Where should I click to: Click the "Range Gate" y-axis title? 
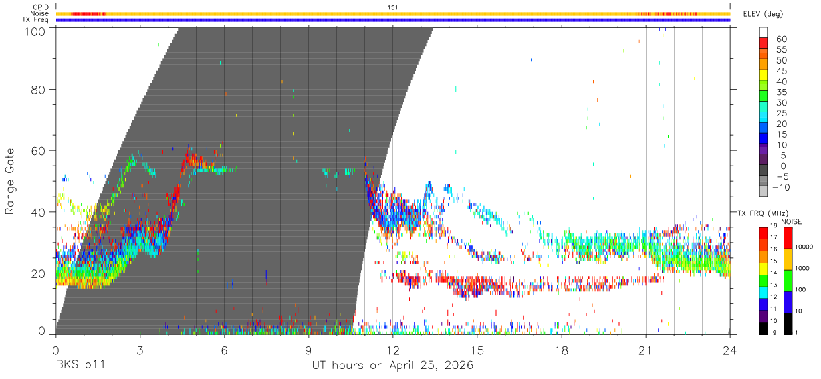tap(10, 181)
